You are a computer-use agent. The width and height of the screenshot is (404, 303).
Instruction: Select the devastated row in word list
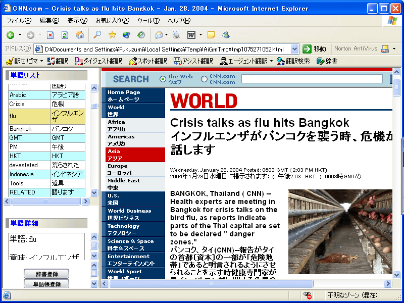coord(46,165)
